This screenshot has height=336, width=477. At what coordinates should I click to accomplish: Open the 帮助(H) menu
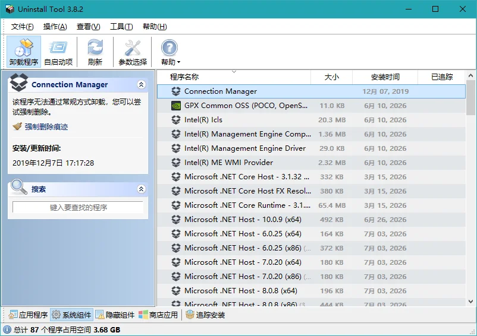pos(155,27)
